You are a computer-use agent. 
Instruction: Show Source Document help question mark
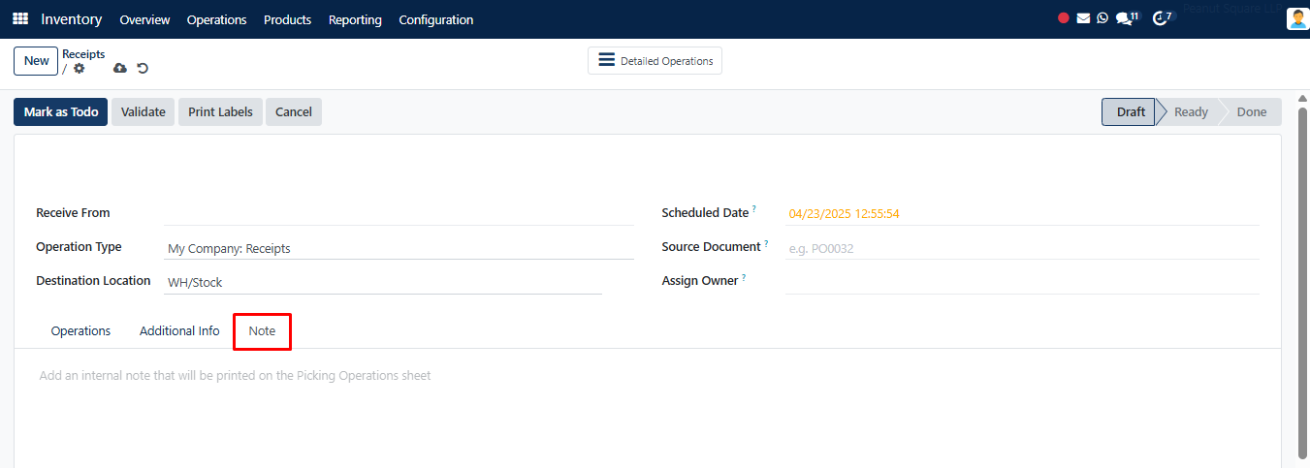(766, 243)
